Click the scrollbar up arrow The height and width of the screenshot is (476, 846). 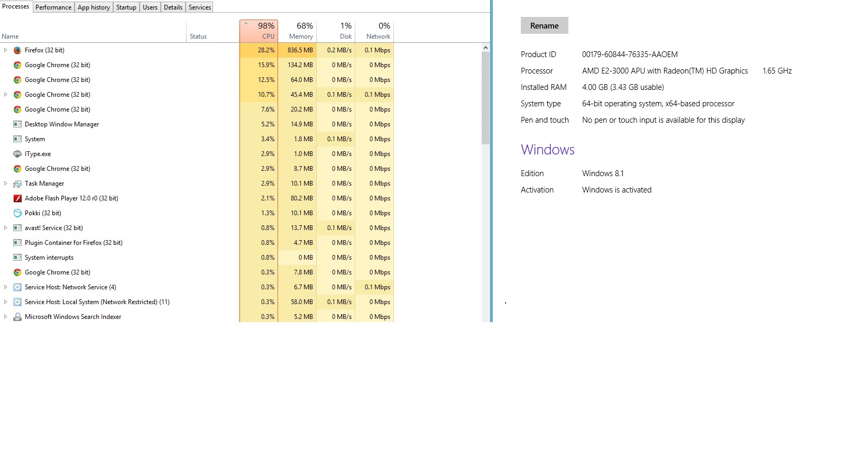click(485, 48)
